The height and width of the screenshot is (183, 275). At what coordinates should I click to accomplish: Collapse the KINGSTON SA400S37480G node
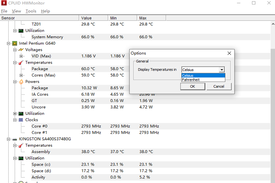pos(8,139)
